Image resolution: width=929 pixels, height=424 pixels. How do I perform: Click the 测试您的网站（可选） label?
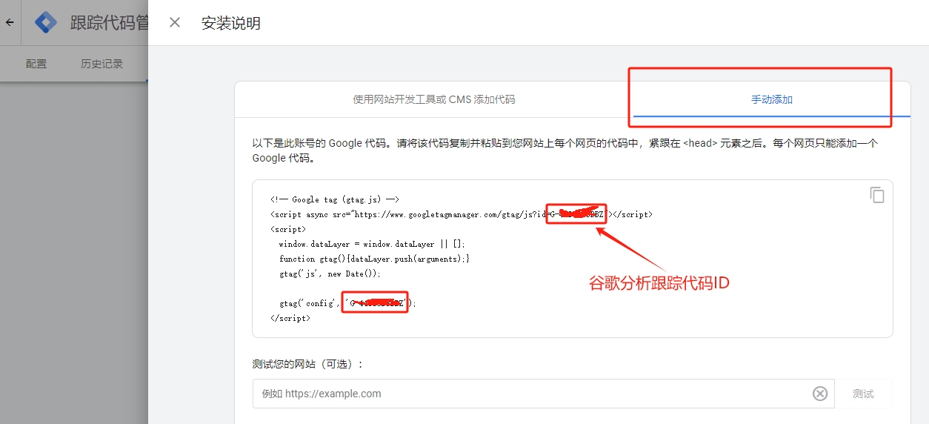[308, 364]
